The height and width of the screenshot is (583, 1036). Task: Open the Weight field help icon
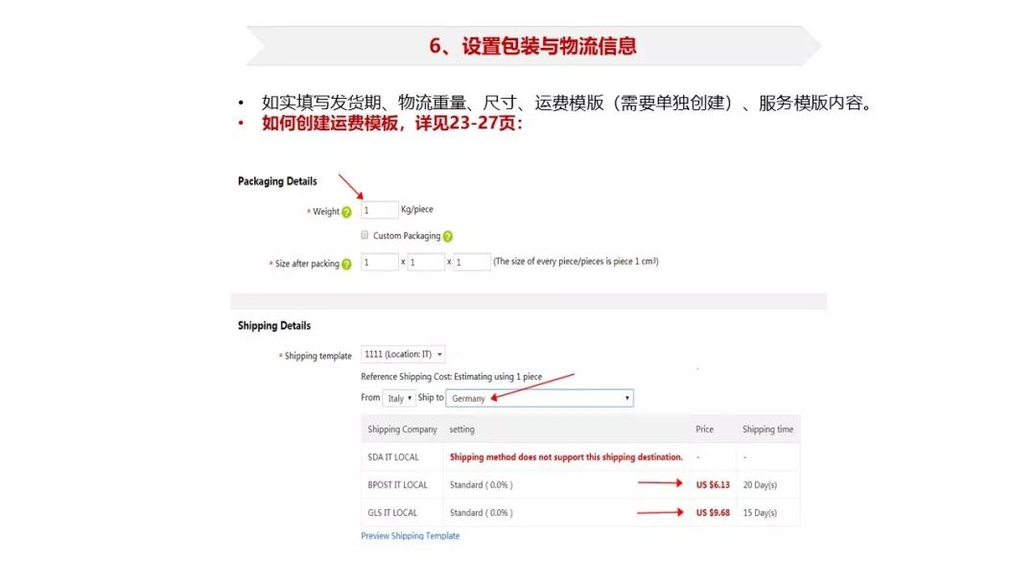pyautogui.click(x=346, y=212)
